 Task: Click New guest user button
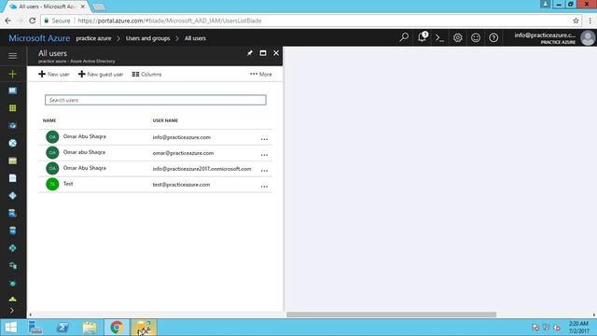(101, 75)
